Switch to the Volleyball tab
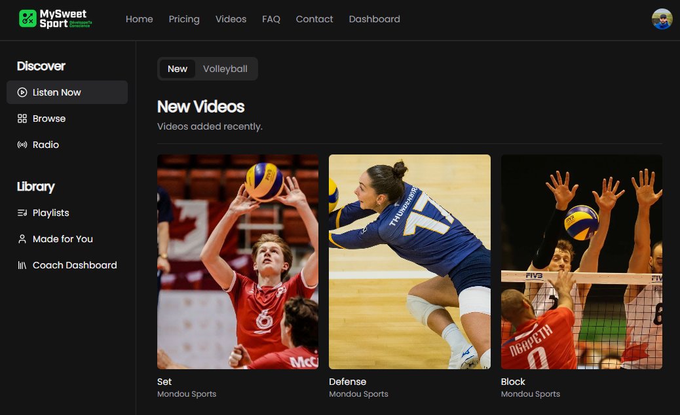This screenshot has width=680, height=415. pyautogui.click(x=225, y=69)
